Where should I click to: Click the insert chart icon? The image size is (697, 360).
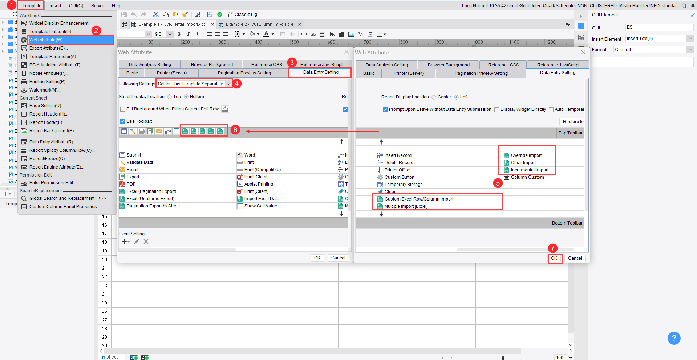342,34
